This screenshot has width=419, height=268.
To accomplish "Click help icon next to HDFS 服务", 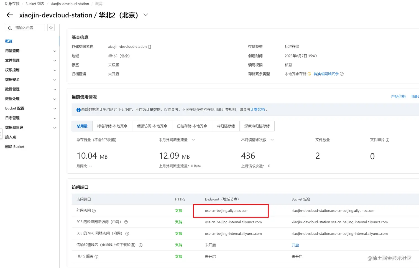I will [96, 257].
